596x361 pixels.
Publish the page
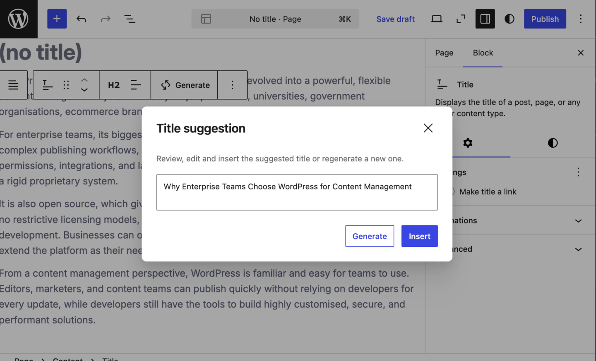click(x=545, y=19)
